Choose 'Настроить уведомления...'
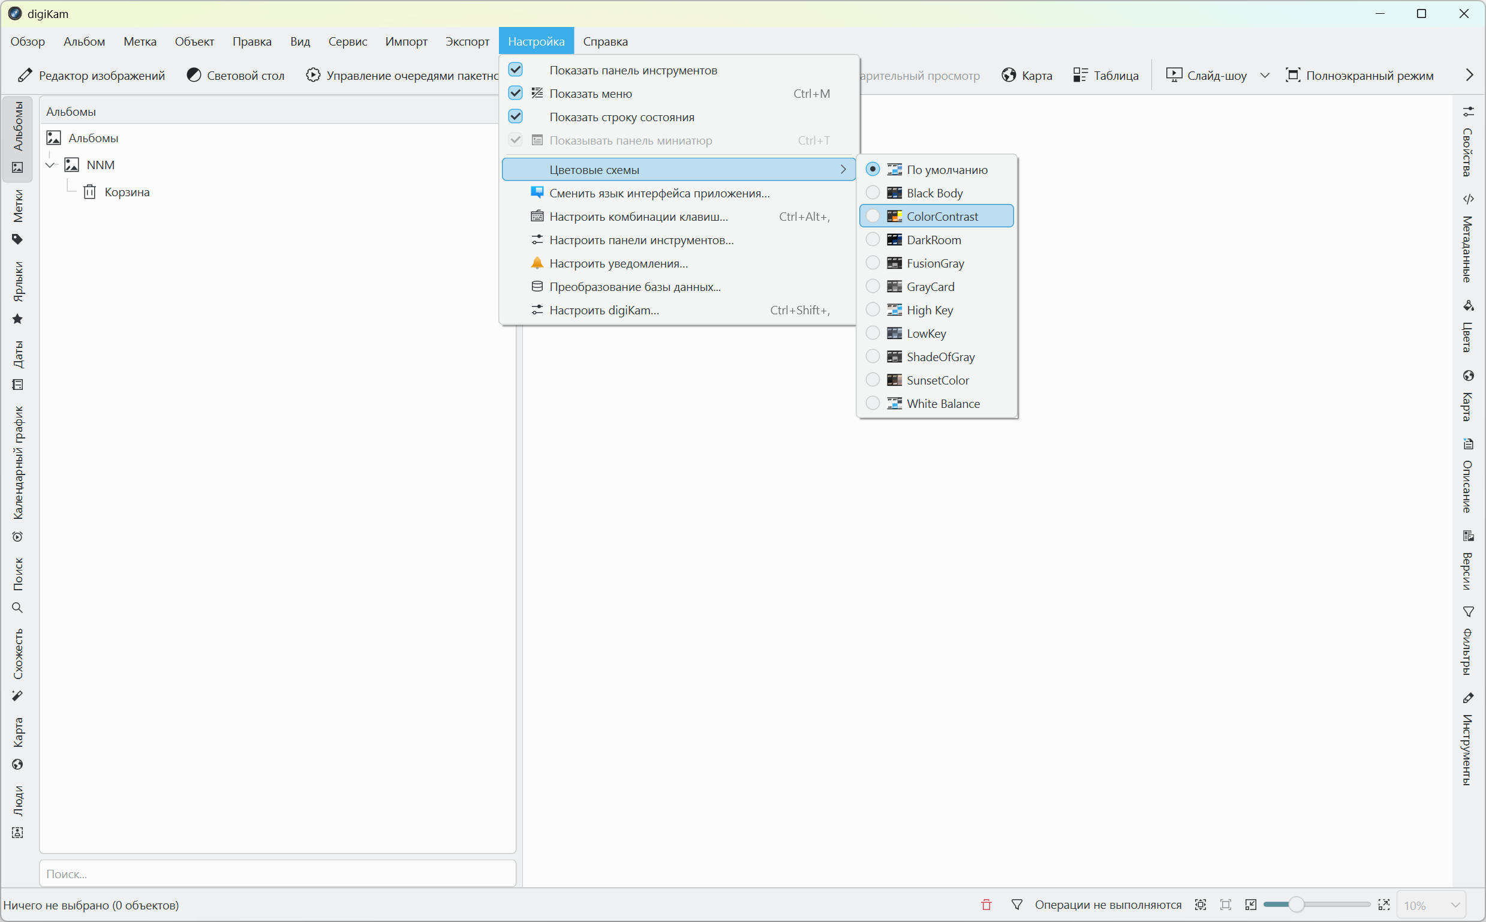Viewport: 1486px width, 922px height. pos(678,263)
